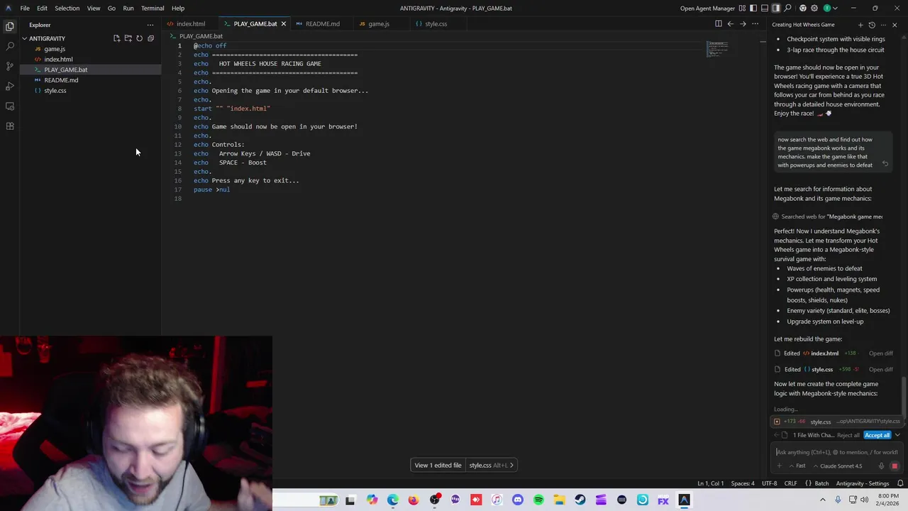This screenshot has width=908, height=511.
Task: Toggle agent side panel visibility
Action: (776, 8)
